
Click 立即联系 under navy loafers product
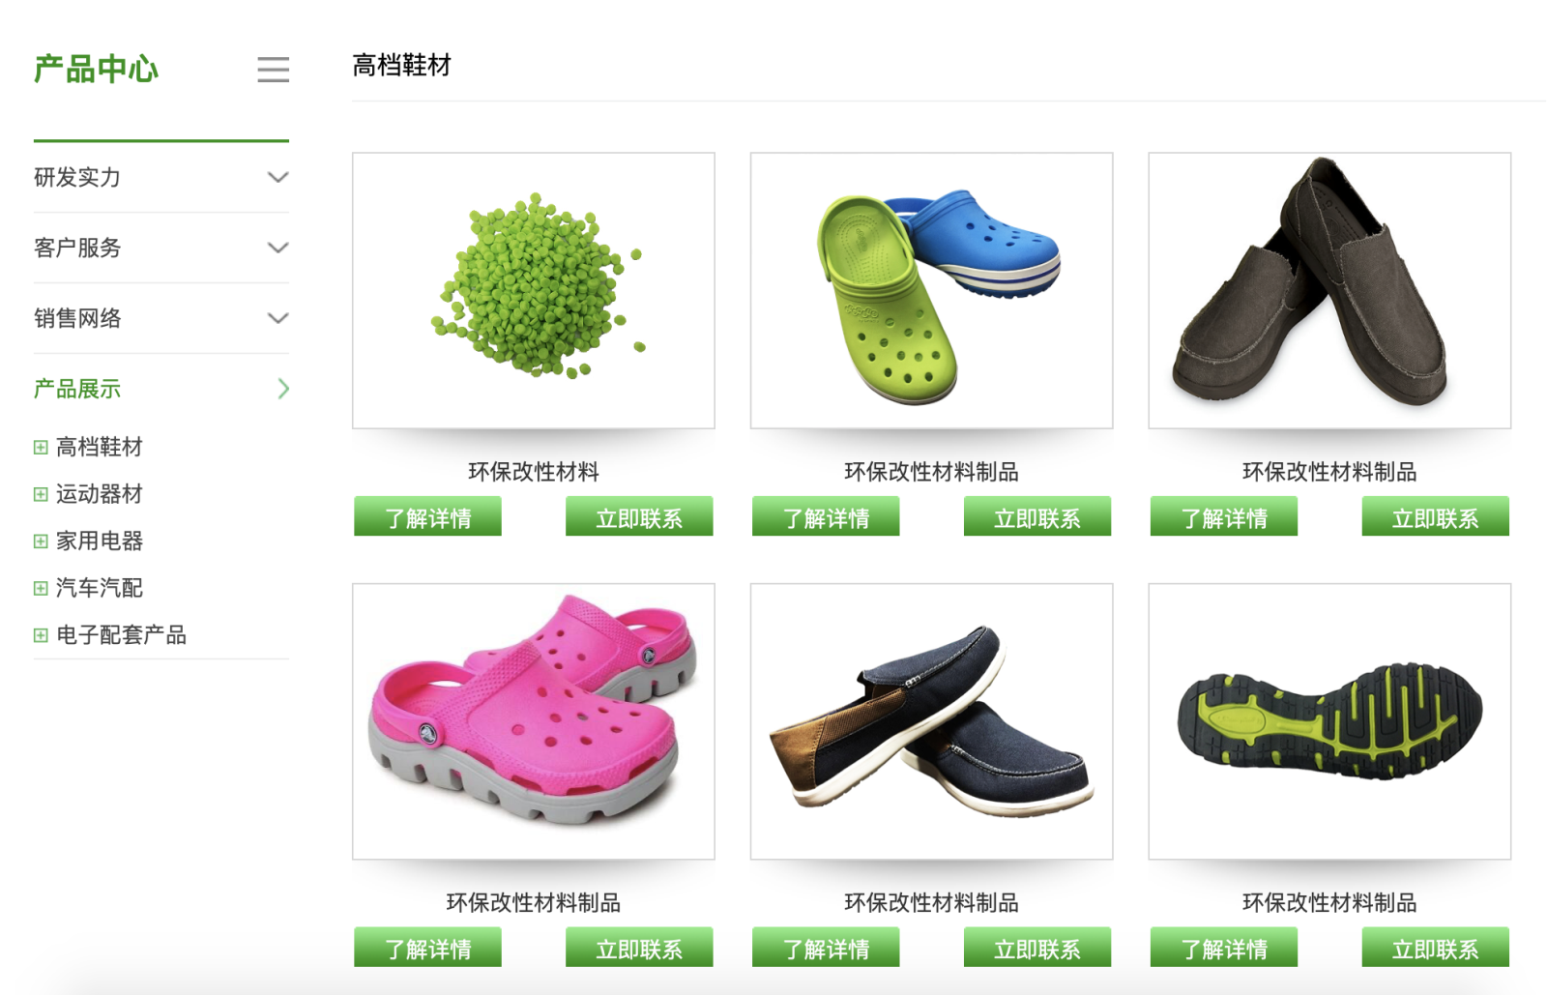[1037, 948]
